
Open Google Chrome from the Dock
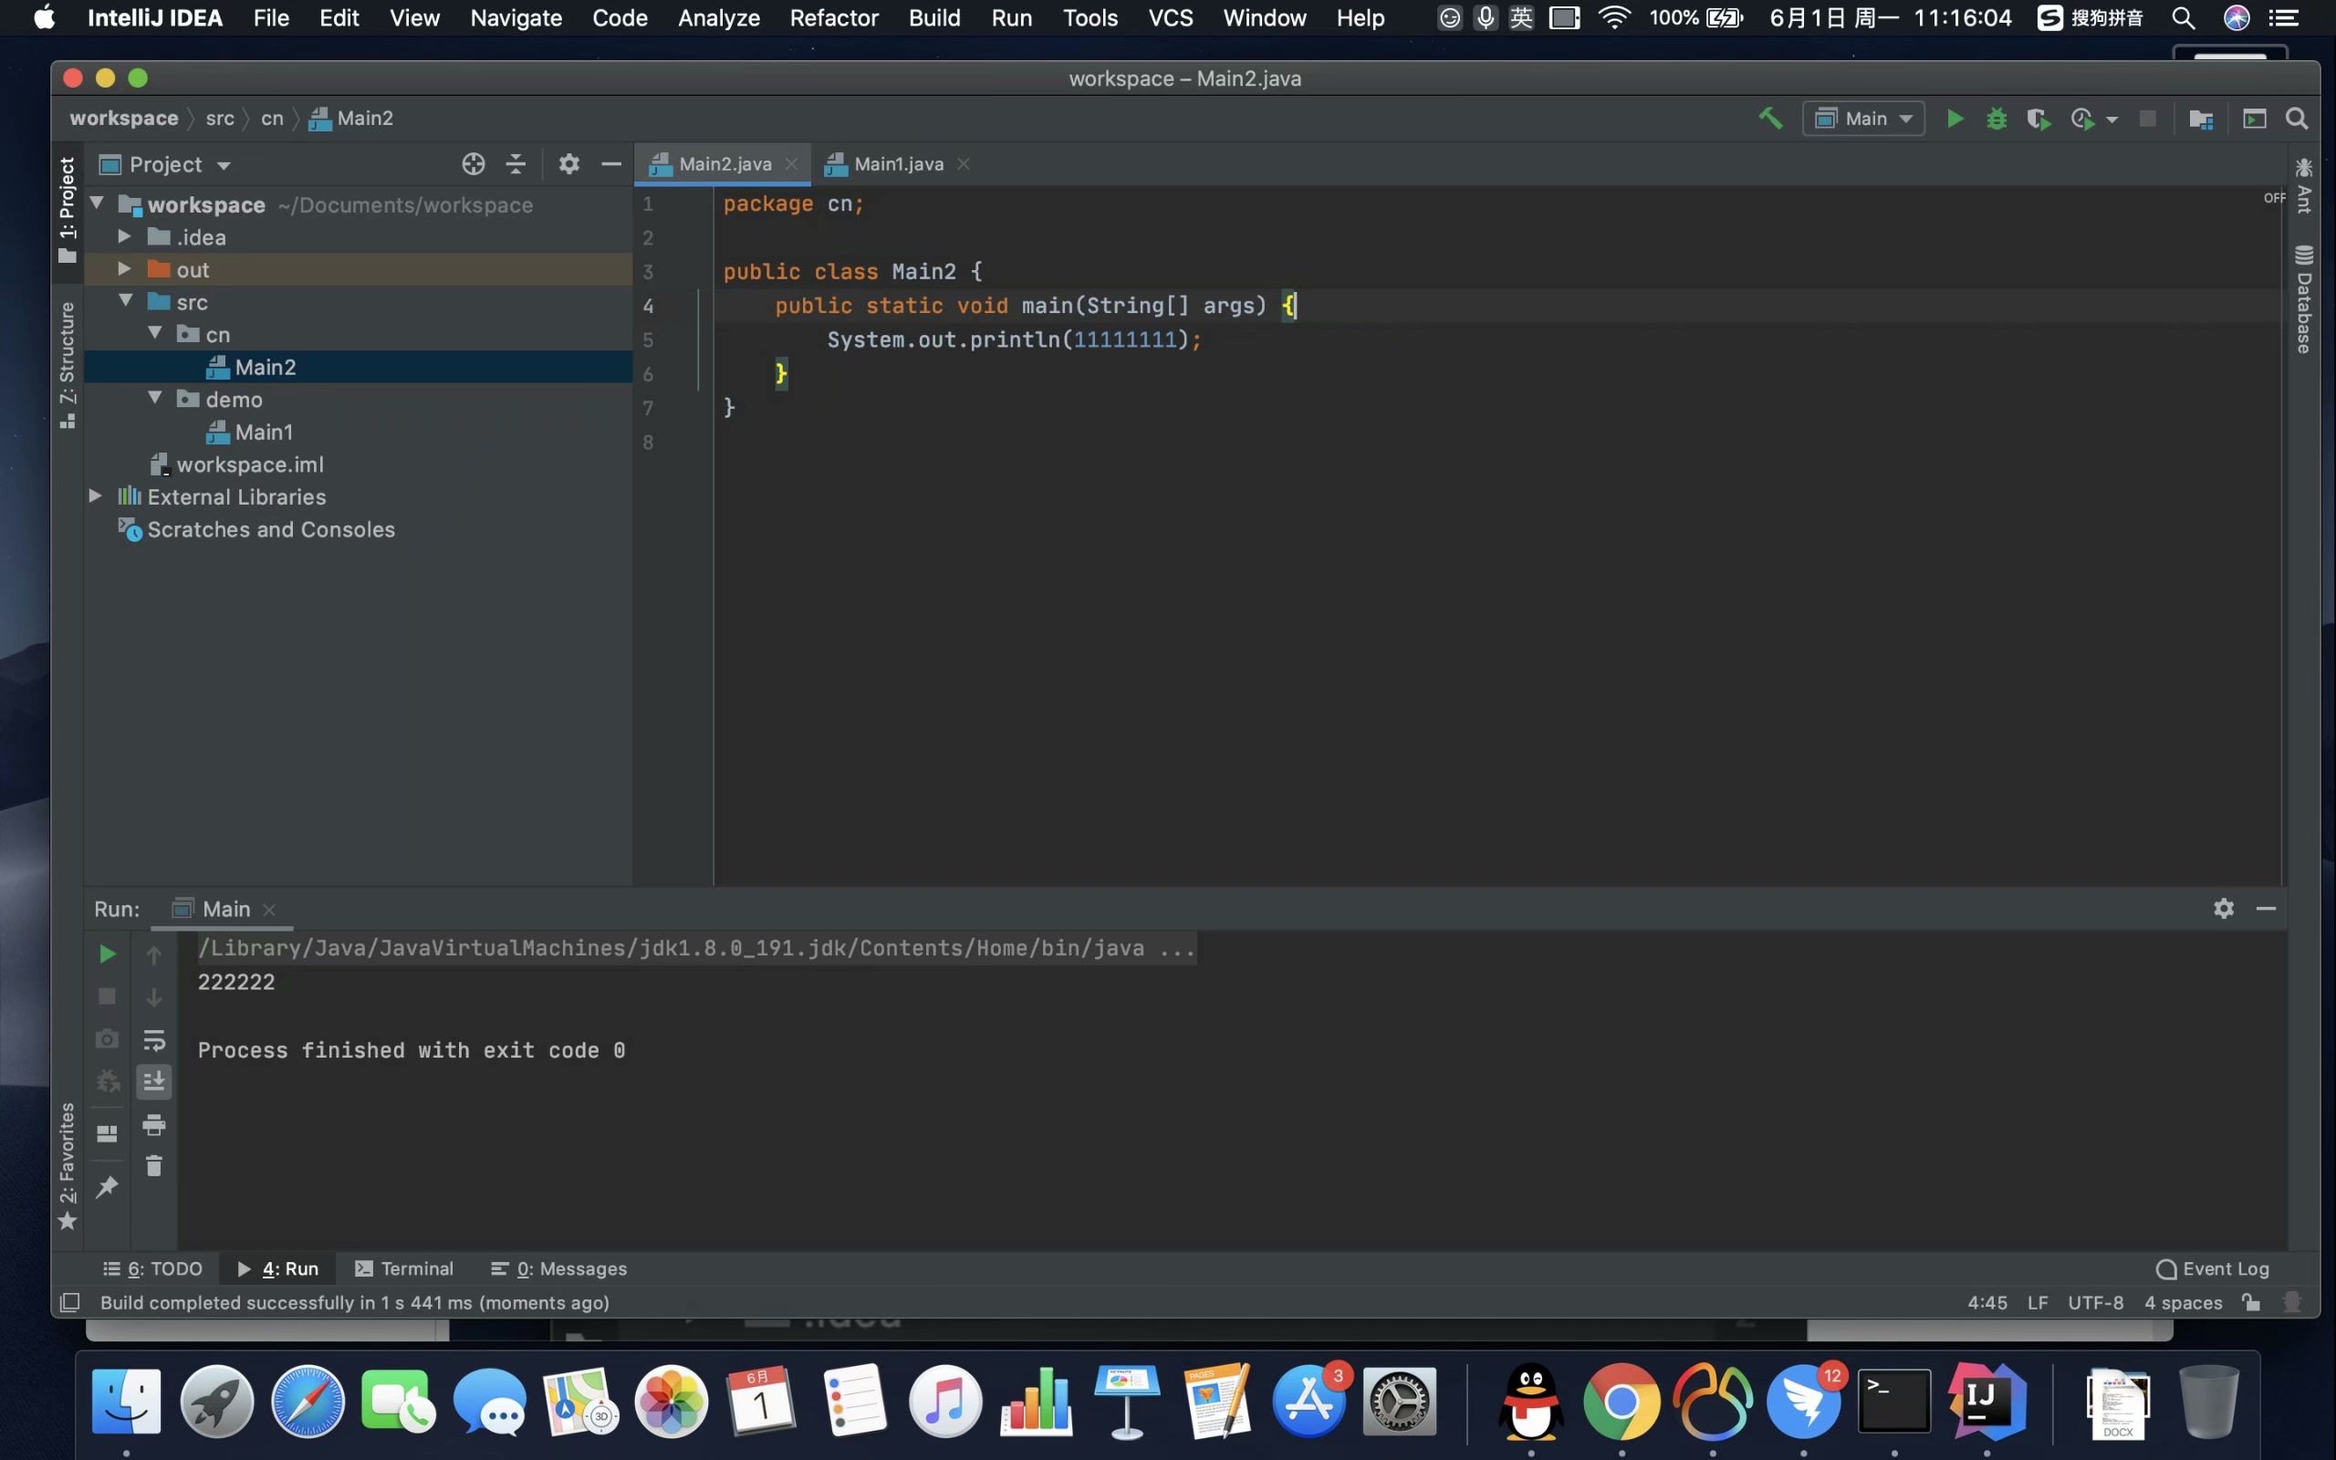click(x=1622, y=1400)
